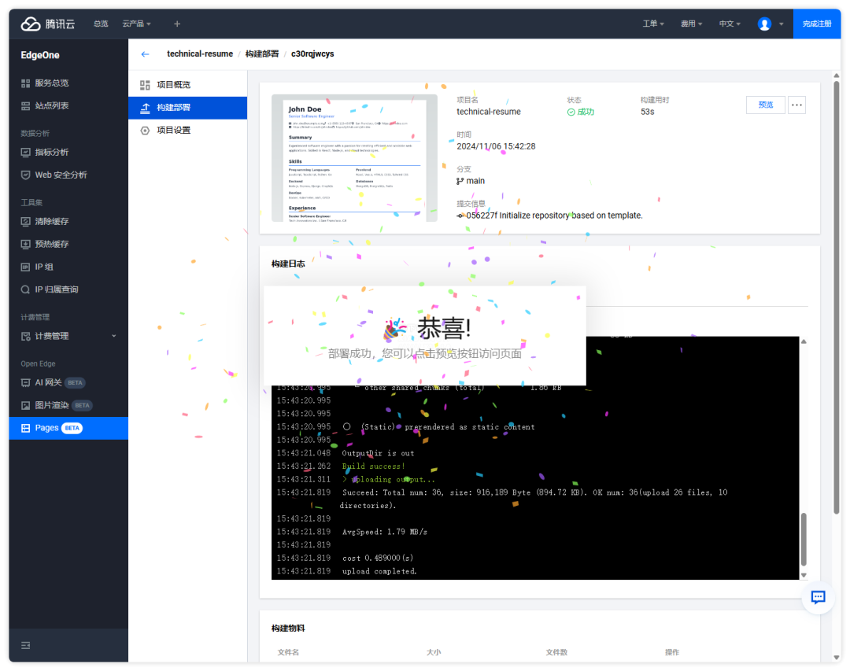Click the resume preview thumbnail
The height and width of the screenshot is (671, 850).
pos(354,158)
